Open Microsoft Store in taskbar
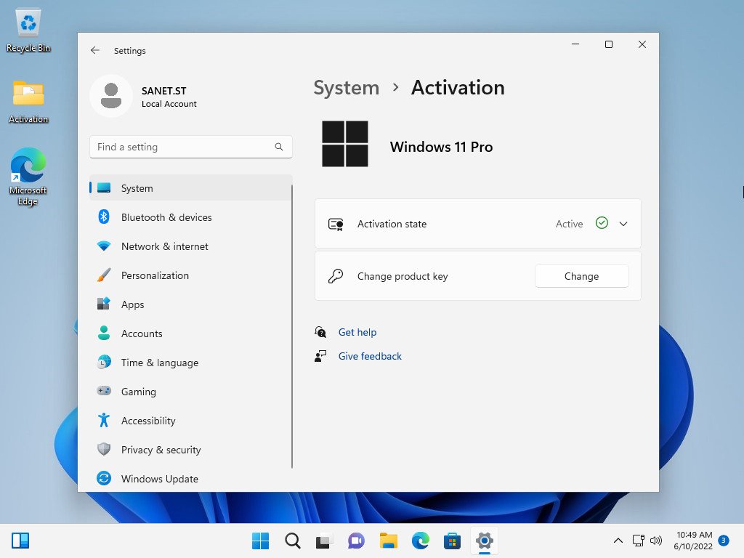The image size is (744, 558). tap(452, 541)
